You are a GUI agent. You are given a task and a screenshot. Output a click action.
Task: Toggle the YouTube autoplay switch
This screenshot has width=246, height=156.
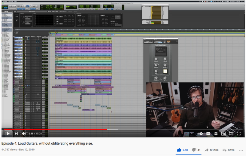pos(200,134)
